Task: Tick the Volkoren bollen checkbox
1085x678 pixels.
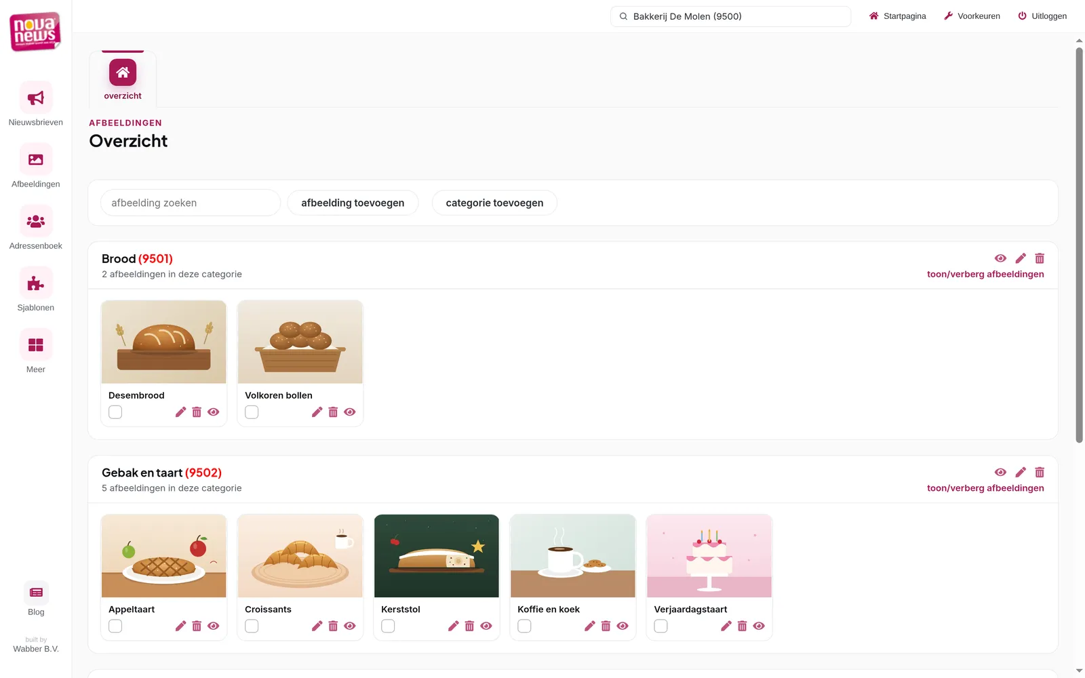Action: coord(252,412)
